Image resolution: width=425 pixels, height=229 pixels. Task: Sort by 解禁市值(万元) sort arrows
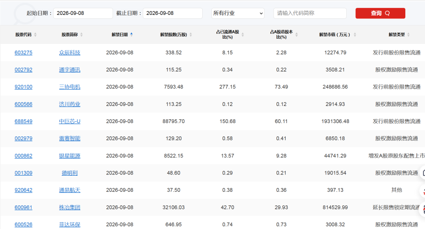tap(355, 35)
